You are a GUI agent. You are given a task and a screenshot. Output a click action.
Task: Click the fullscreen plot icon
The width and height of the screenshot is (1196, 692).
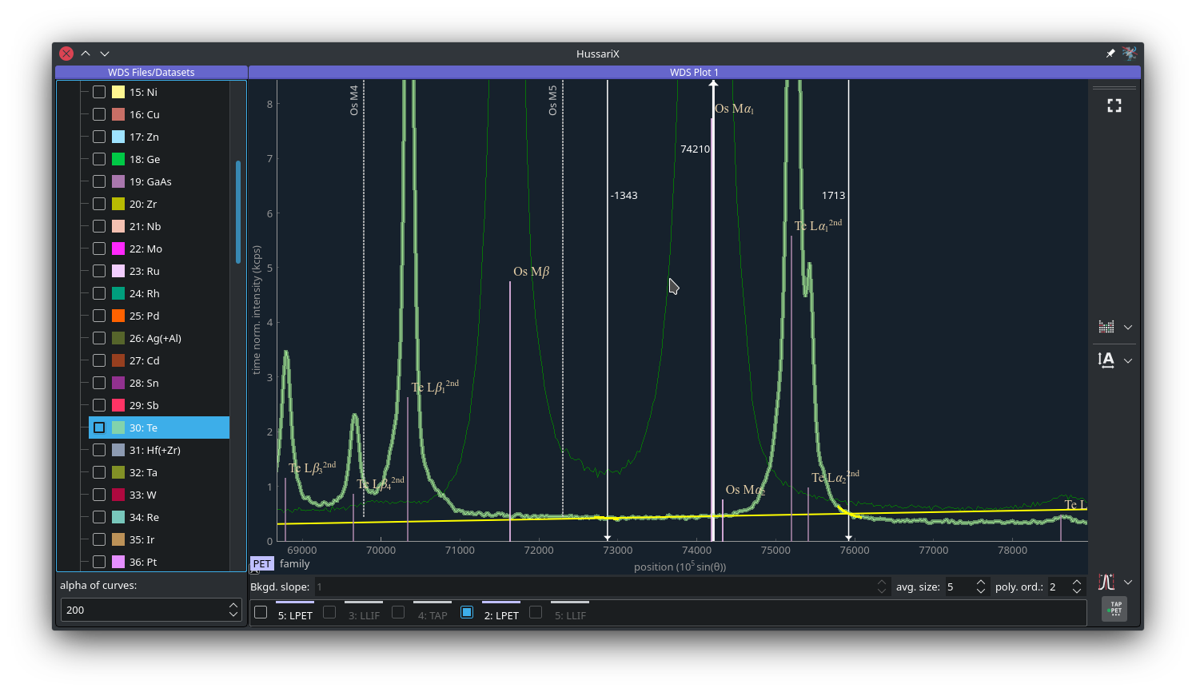coord(1114,105)
